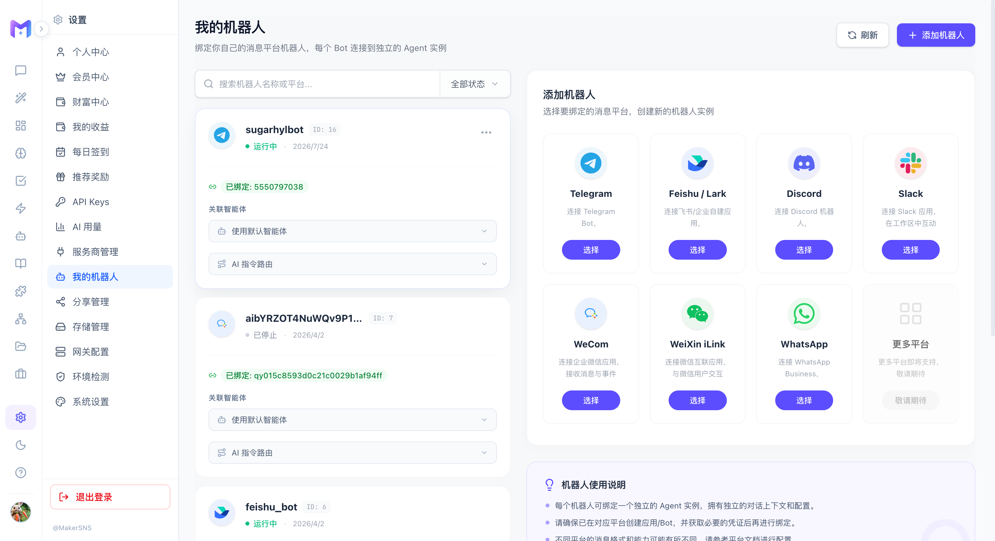Focus the robot search input field
The width and height of the screenshot is (995, 541).
point(318,84)
